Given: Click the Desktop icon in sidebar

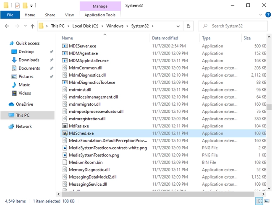Looking at the screenshot, I should [x=14, y=52].
